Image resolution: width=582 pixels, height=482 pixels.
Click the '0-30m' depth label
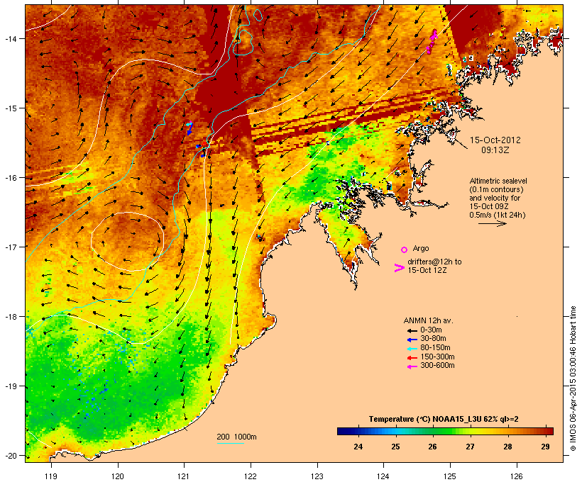click(x=431, y=330)
